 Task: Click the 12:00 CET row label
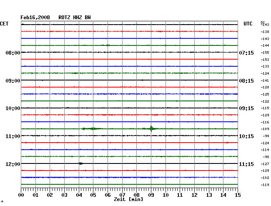pyautogui.click(x=13, y=164)
